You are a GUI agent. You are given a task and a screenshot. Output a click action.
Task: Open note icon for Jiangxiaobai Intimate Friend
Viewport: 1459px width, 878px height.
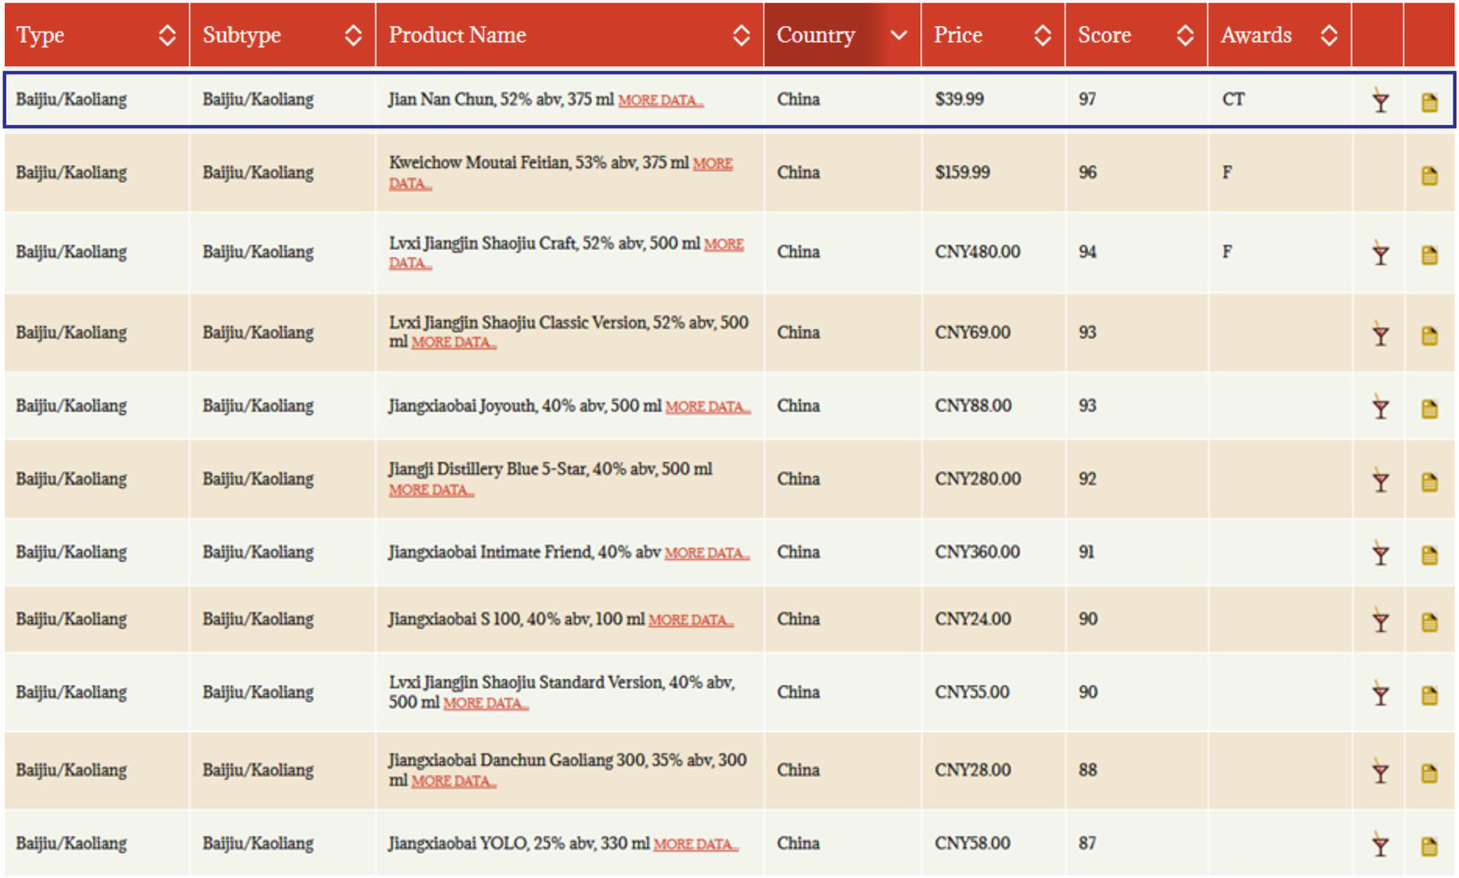click(1429, 554)
